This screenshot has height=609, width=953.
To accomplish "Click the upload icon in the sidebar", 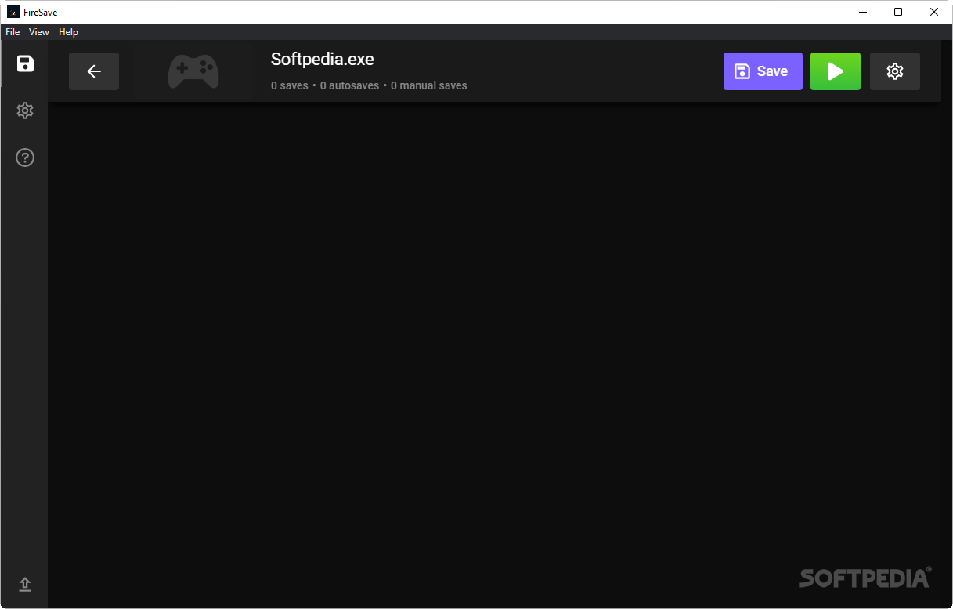I will (25, 585).
